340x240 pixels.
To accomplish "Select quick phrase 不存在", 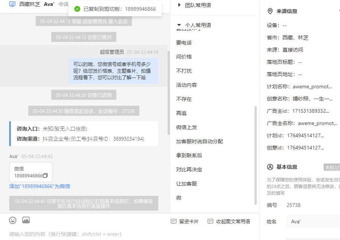I will coord(184,99).
